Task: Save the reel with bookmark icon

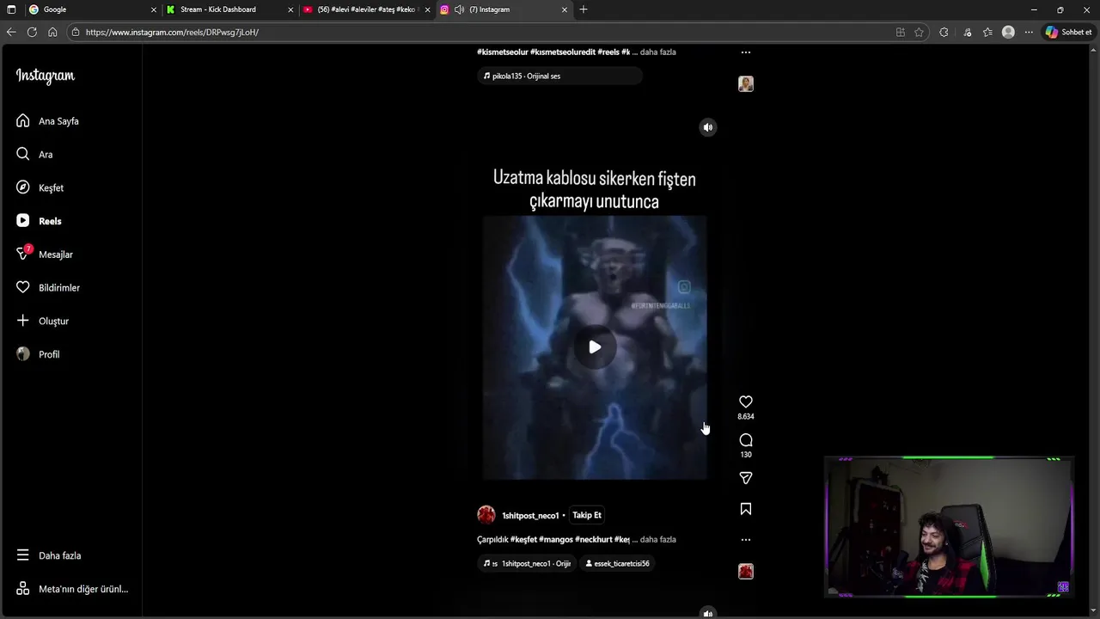Action: [x=746, y=509]
